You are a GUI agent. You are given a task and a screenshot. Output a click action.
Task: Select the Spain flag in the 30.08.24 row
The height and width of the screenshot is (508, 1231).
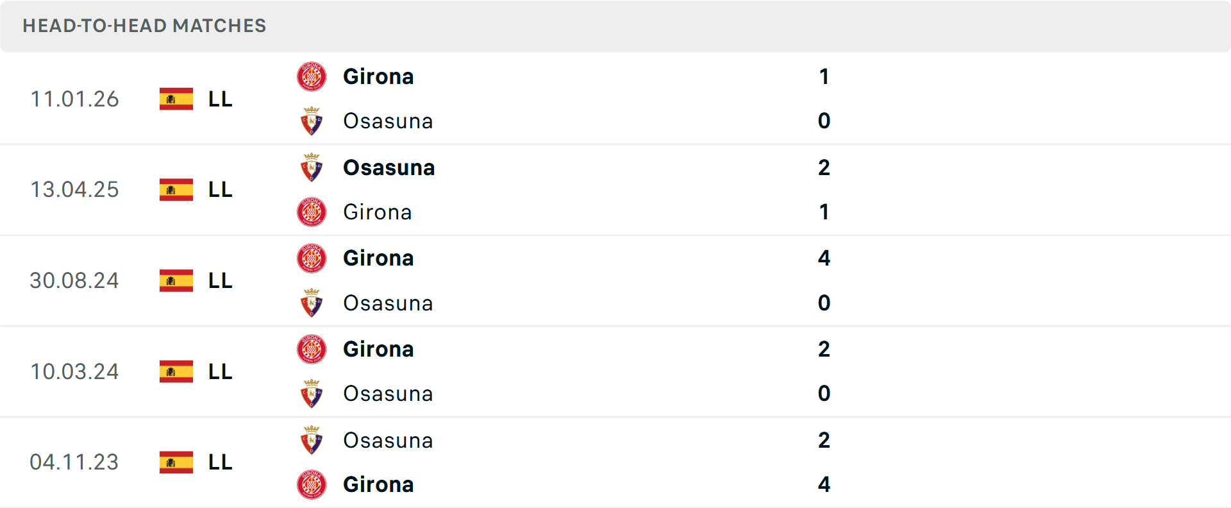[176, 280]
